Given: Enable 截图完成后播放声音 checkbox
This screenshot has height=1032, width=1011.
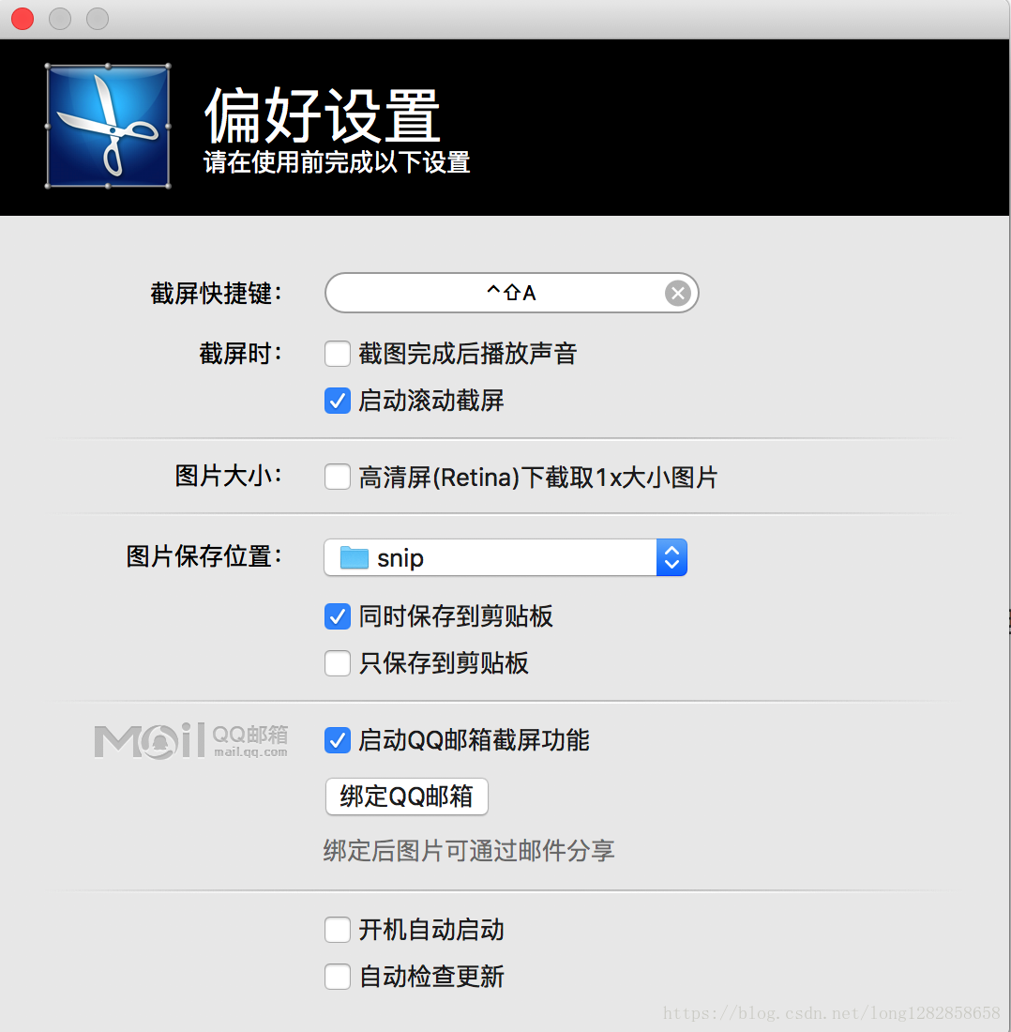Looking at the screenshot, I should (x=338, y=354).
